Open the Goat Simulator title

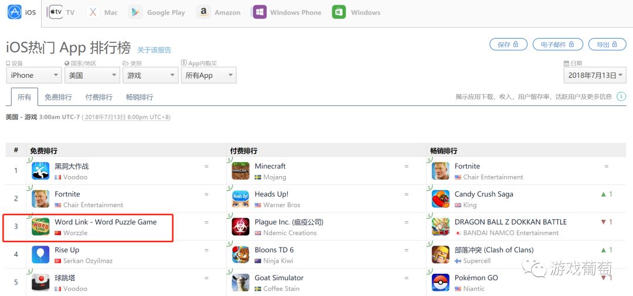tap(279, 277)
